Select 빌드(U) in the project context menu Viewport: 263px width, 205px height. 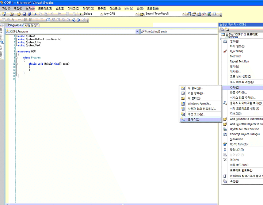pyautogui.click(x=243, y=41)
